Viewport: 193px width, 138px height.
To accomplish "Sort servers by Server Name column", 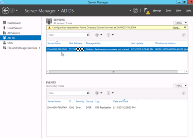I will click(54, 43).
